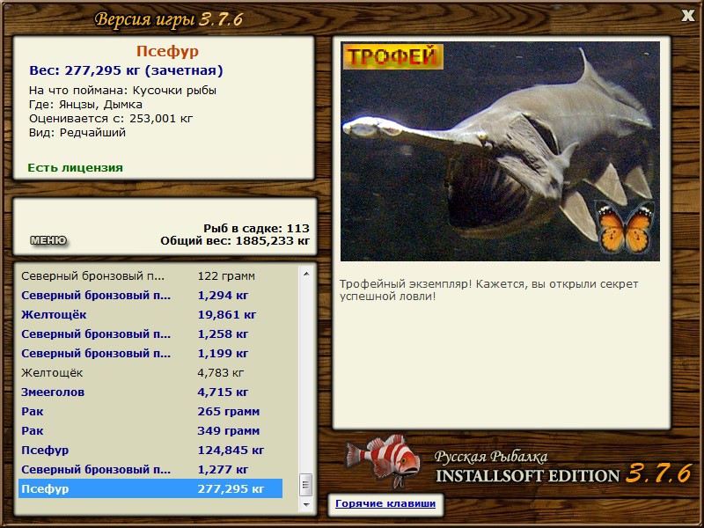The height and width of the screenshot is (528, 704).
Task: Click the scrollbar thumb in the fish list
Action: [306, 485]
